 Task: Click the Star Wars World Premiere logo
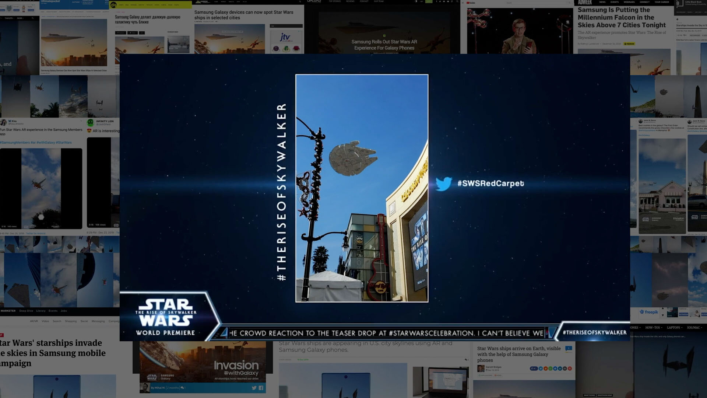pyautogui.click(x=166, y=317)
